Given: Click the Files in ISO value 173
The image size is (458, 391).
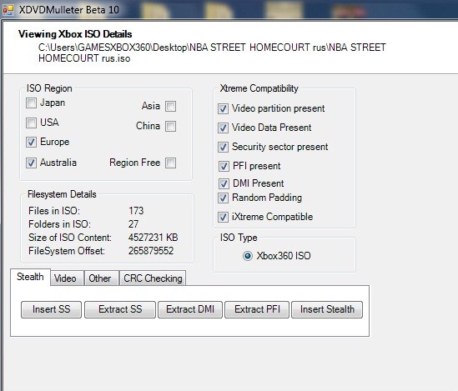Looking at the screenshot, I should pos(136,211).
